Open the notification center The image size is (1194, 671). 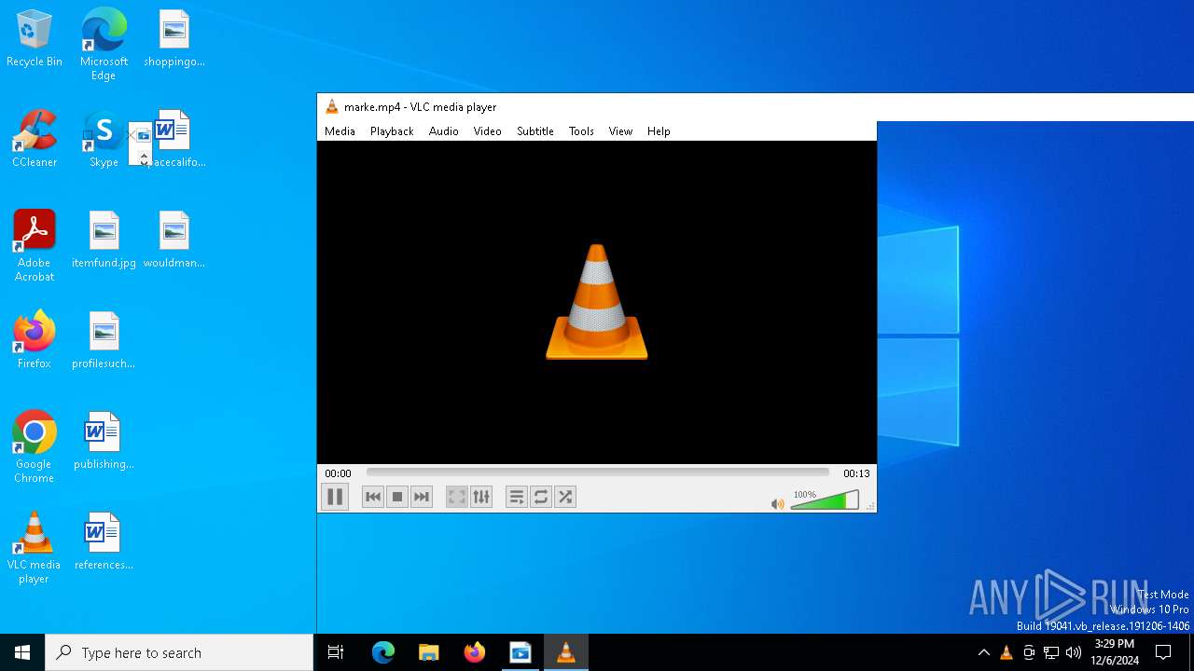pos(1163,652)
